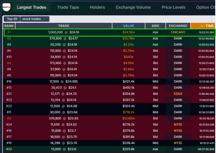Click the $374.6k value
This screenshot has width=216, height=153.
click(129, 131)
